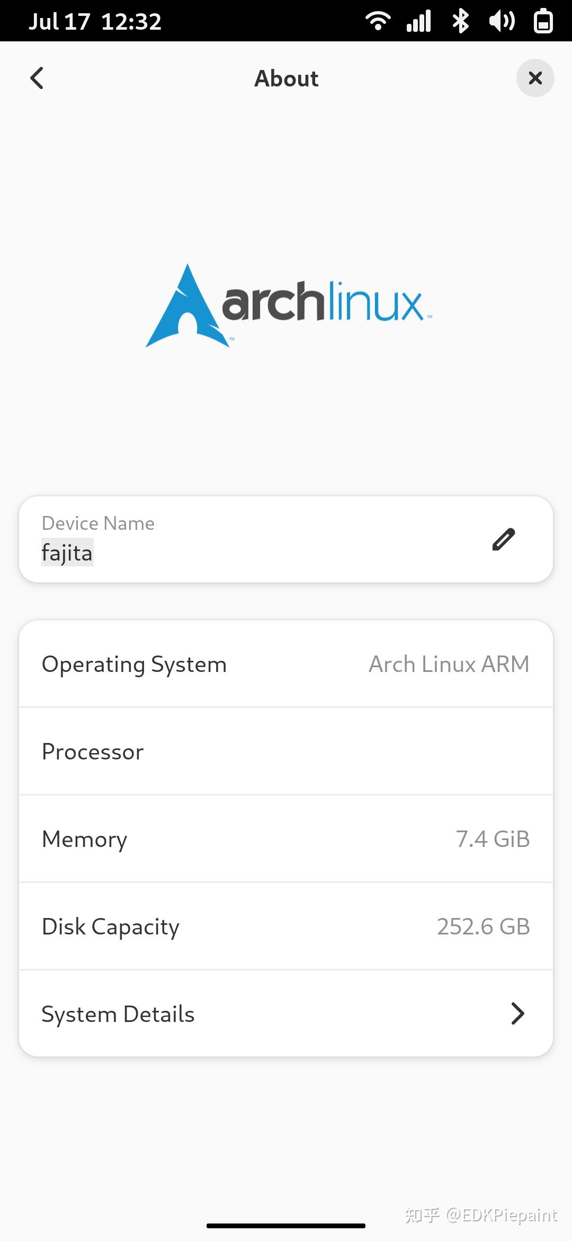Click the About page title
The width and height of the screenshot is (572, 1241).
(287, 78)
